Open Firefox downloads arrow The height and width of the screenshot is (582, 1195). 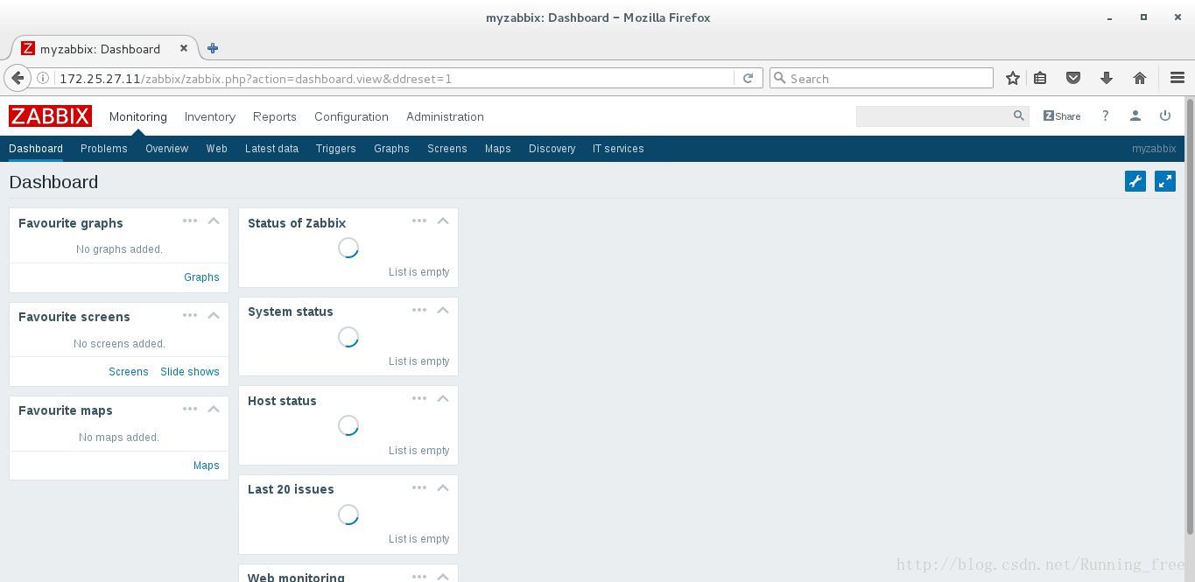point(1107,78)
